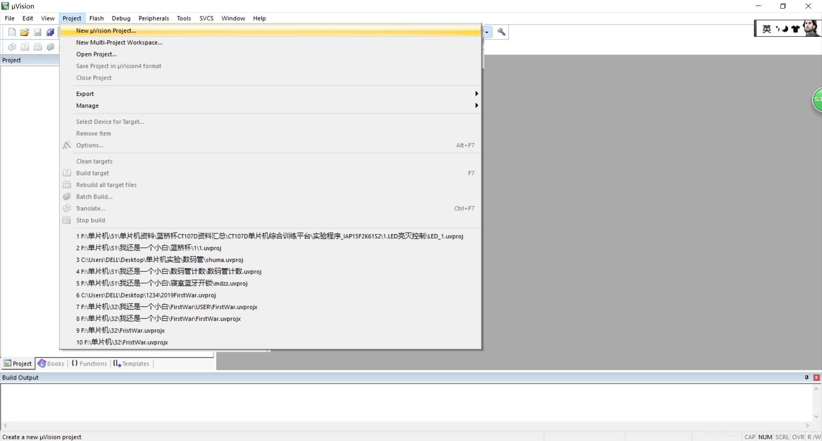822x441 pixels.
Task: Click the IME moon icon
Action: [785, 29]
